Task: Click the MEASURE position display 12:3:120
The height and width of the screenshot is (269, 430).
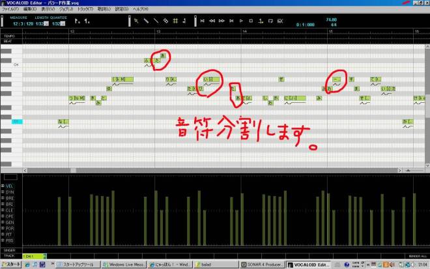Action: tap(23, 24)
